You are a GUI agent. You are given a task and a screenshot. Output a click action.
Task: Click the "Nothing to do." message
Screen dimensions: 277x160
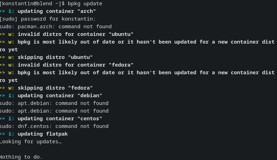[21, 157]
